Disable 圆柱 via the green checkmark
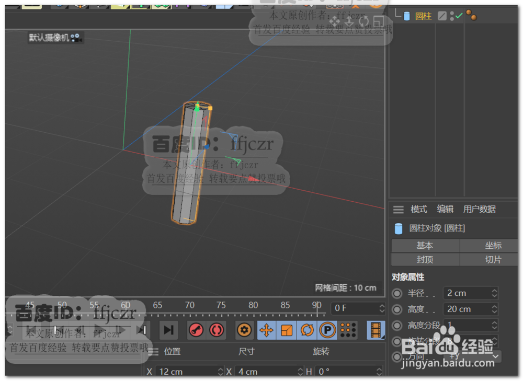The width and height of the screenshot is (523, 381). 459,16
